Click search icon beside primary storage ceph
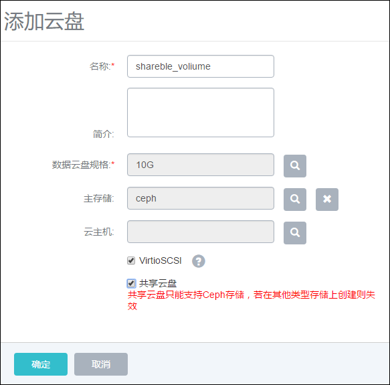 (x=295, y=200)
